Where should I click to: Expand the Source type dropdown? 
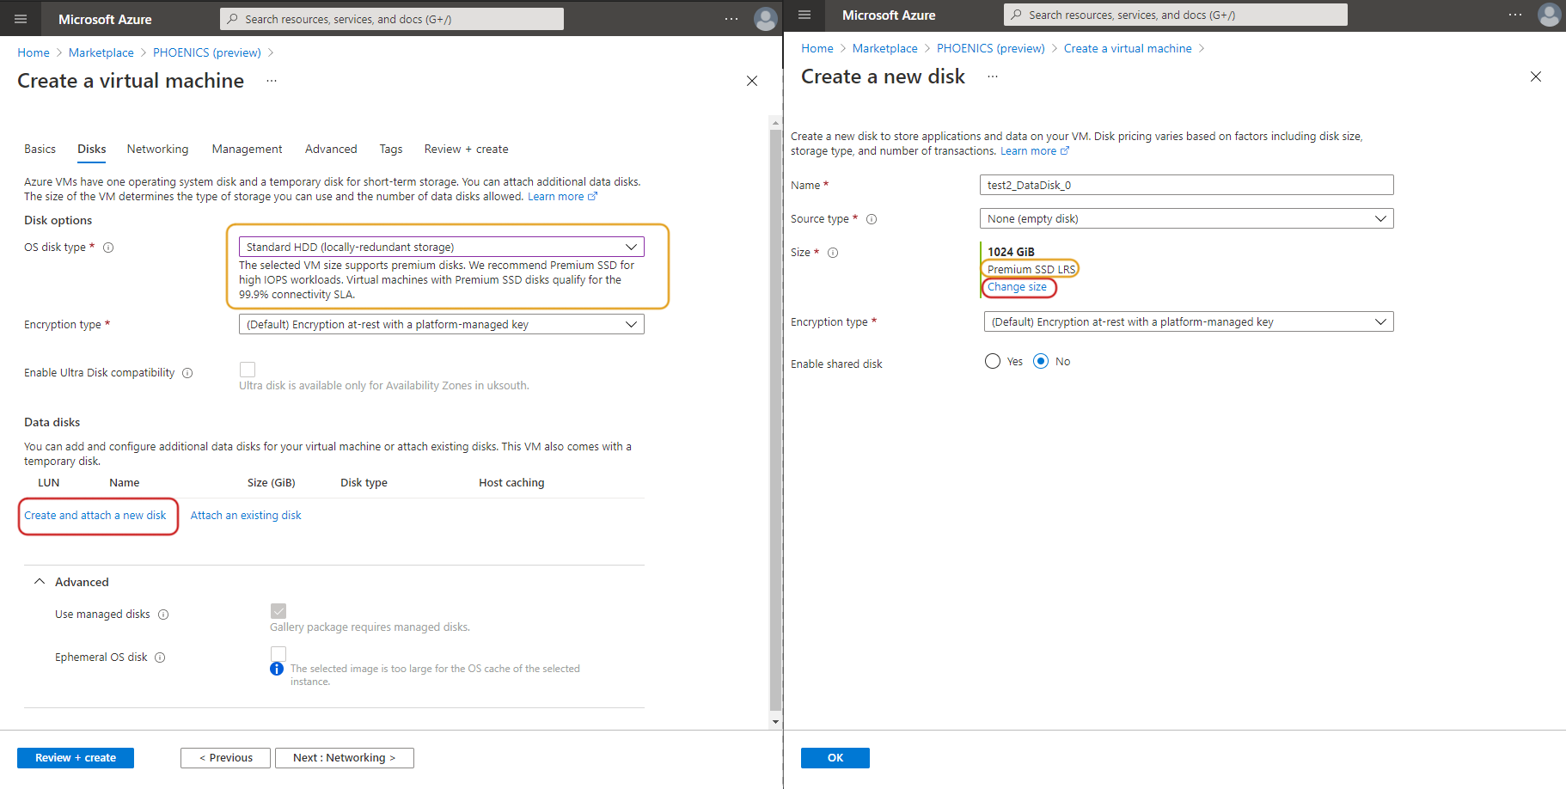(x=1186, y=218)
